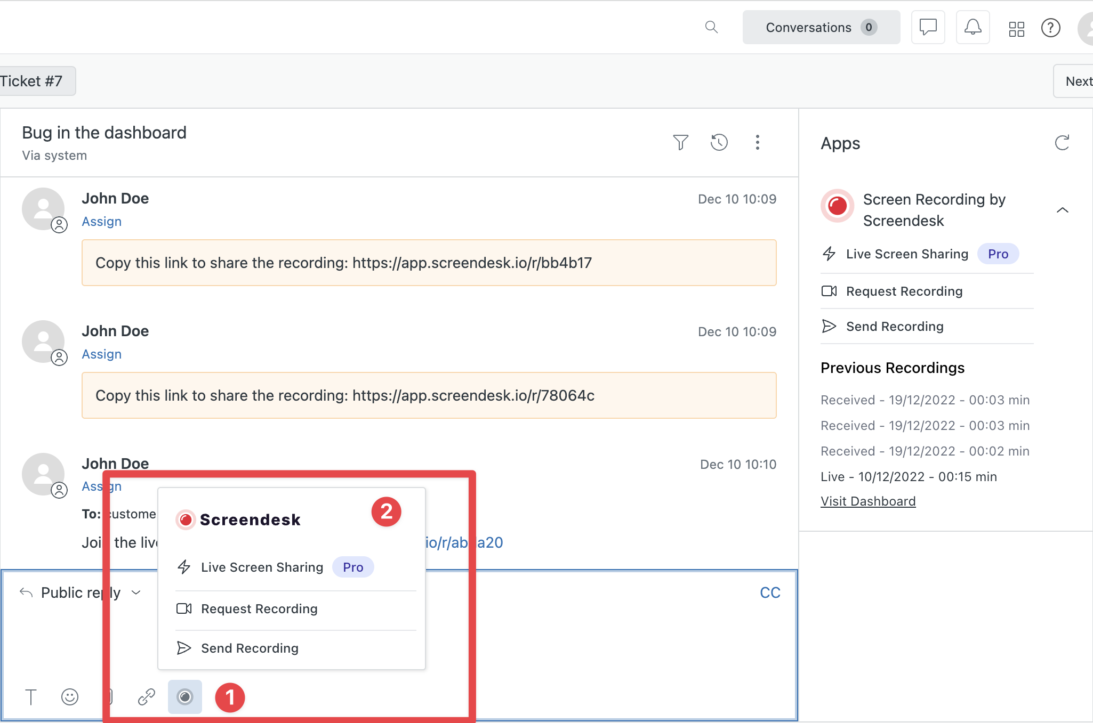Click the insert link chain icon
The width and height of the screenshot is (1093, 723).
146,697
